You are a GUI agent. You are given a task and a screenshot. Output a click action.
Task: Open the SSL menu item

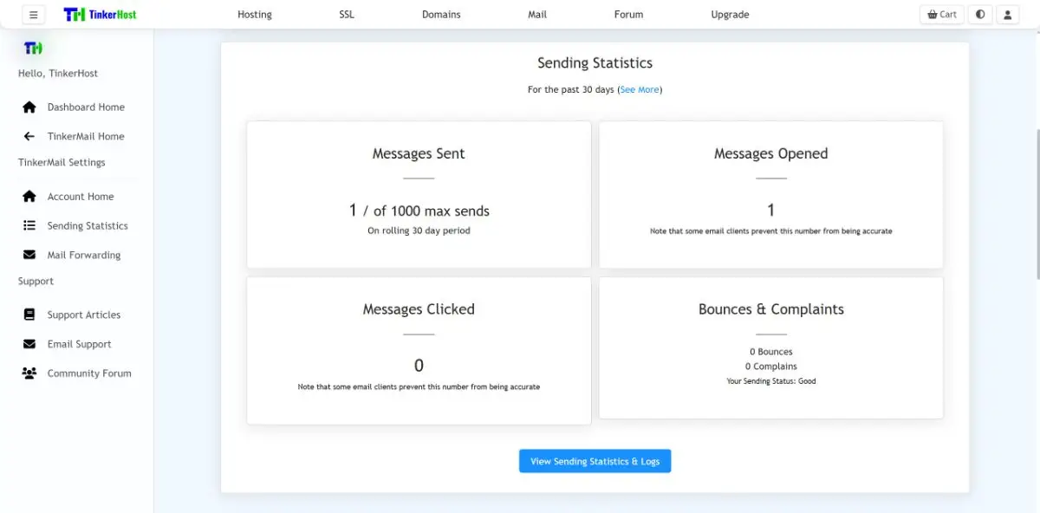click(x=347, y=15)
